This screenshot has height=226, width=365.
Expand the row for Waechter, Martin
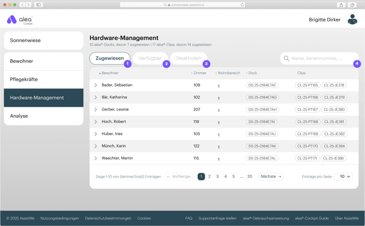(x=96, y=158)
